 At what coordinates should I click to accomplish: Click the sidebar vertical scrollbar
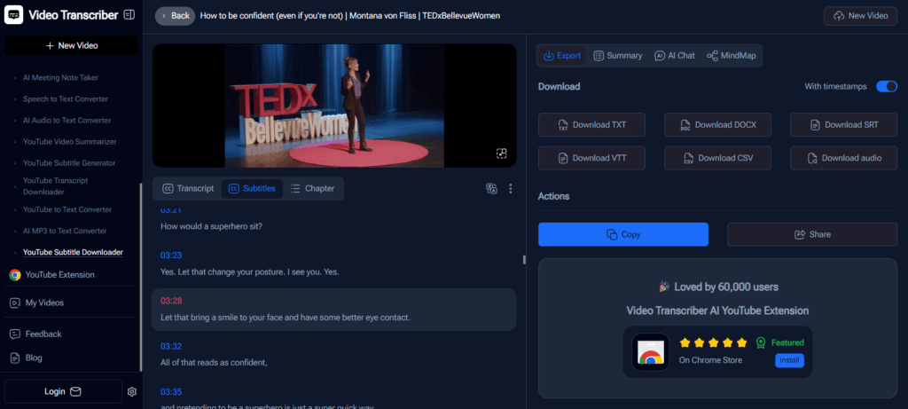[140, 276]
